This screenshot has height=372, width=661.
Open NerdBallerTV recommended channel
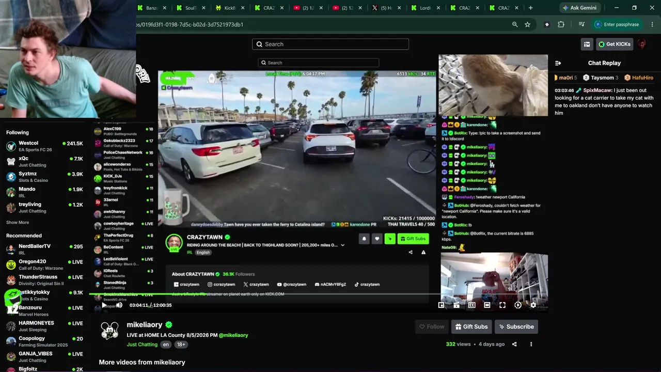coord(44,250)
